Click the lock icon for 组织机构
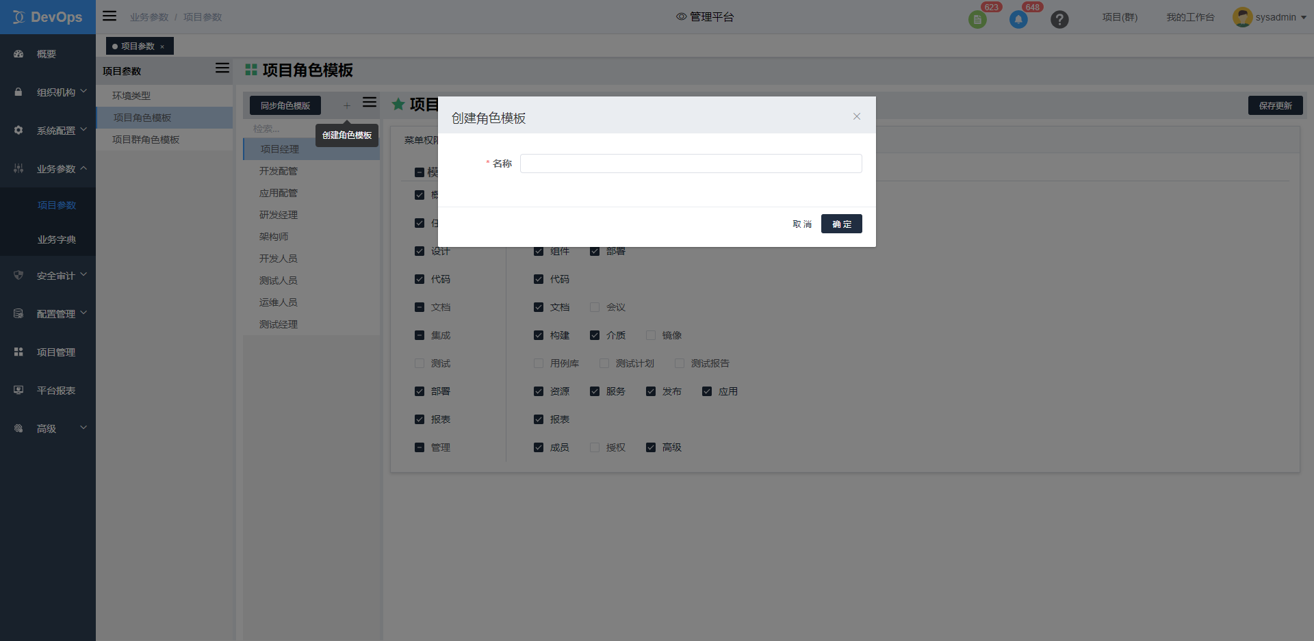 [18, 92]
